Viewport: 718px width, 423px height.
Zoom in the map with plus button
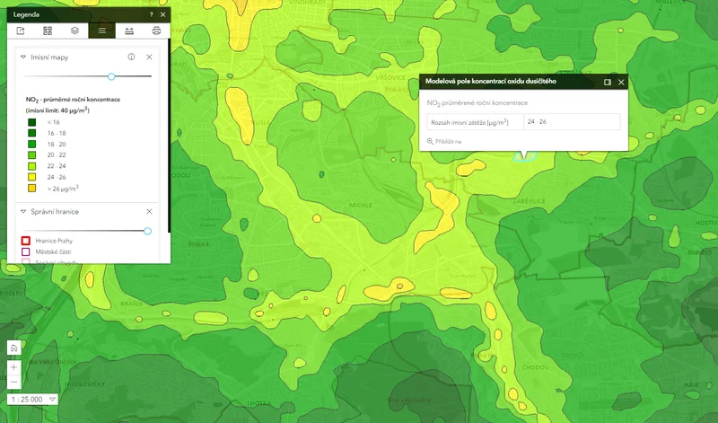tap(13, 366)
